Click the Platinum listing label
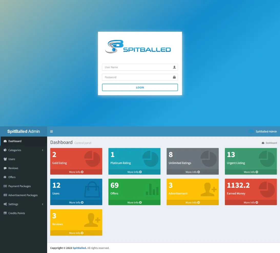 coord(121,163)
